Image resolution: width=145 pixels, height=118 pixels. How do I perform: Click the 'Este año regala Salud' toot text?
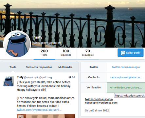tap(45, 102)
